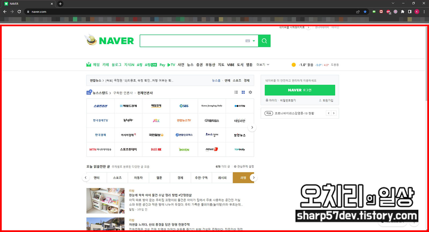Open the 매일경제 press logo

(x=156, y=106)
